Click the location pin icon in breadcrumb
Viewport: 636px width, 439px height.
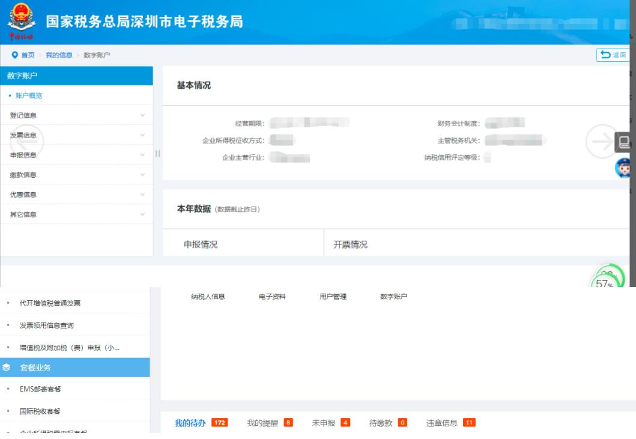point(13,55)
